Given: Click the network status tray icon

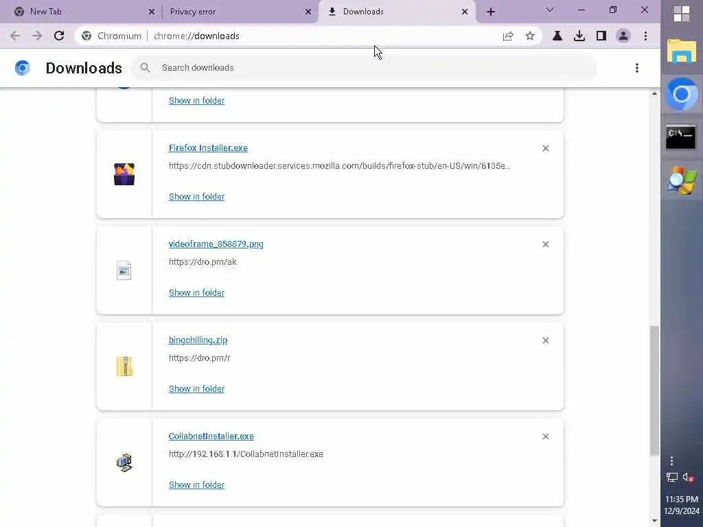Looking at the screenshot, I should [x=671, y=478].
